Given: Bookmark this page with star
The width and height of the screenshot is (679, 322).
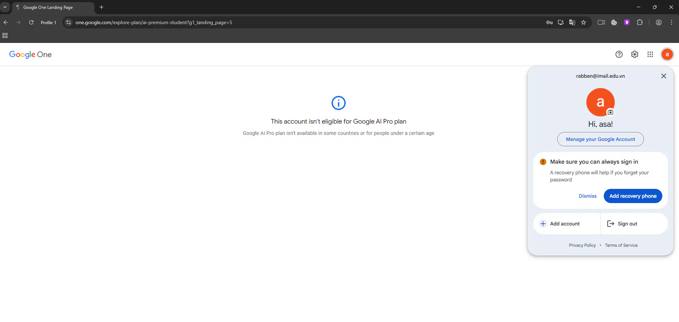Looking at the screenshot, I should click(584, 22).
